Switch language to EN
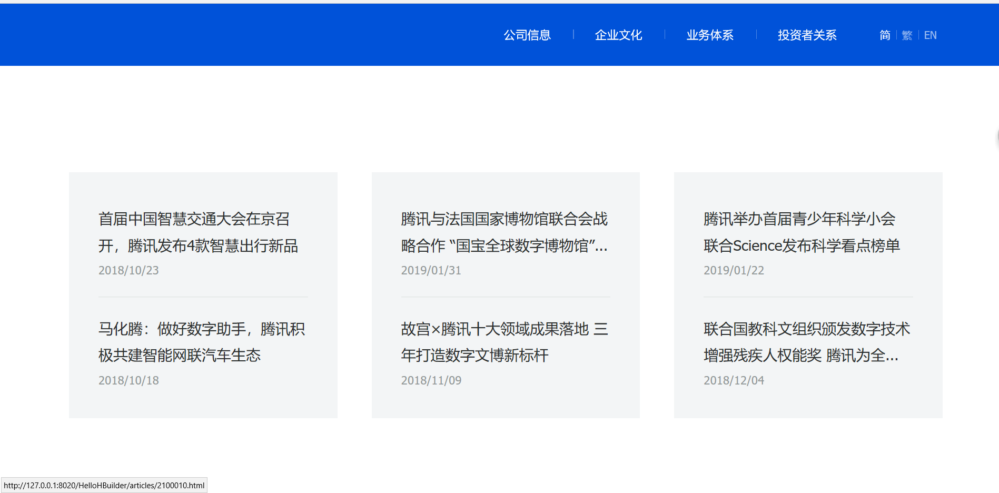This screenshot has width=999, height=493. point(931,35)
